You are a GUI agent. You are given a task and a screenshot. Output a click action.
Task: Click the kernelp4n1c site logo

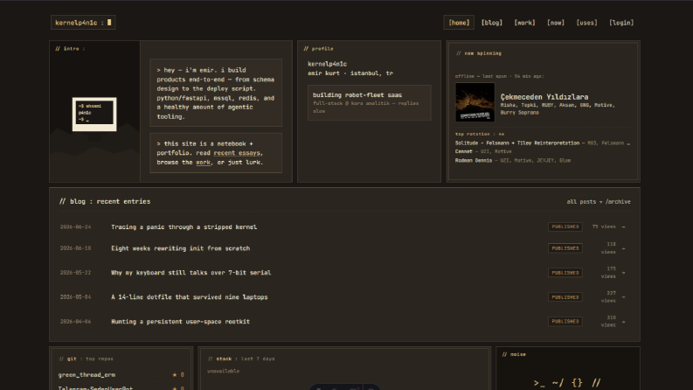point(83,23)
